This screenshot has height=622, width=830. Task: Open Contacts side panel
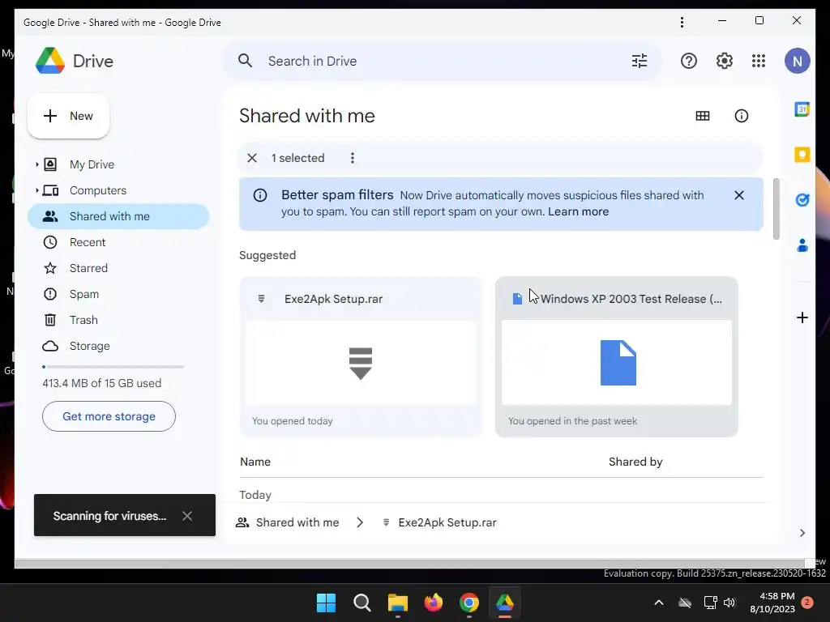[x=802, y=245]
